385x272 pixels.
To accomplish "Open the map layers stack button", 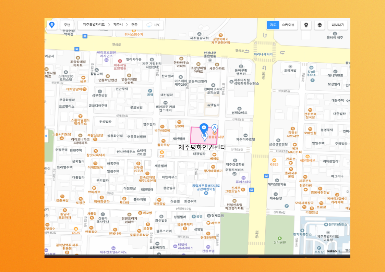I will click(320, 25).
